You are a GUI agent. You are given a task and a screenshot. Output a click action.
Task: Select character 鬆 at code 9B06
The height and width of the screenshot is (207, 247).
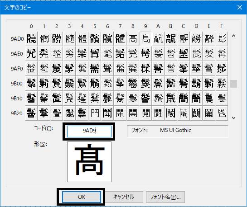107,84
